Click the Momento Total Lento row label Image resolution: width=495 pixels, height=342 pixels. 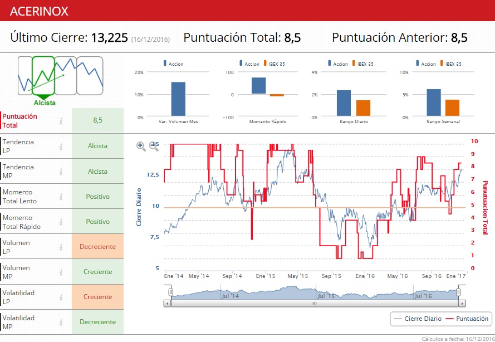coord(19,197)
